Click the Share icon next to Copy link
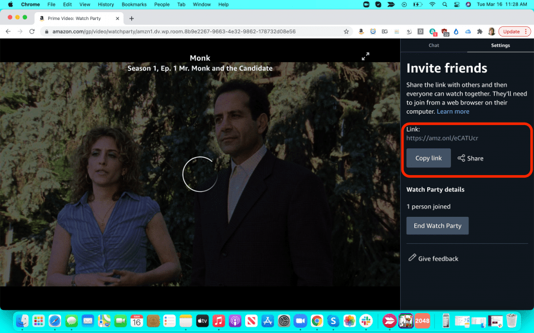This screenshot has width=534, height=333. coord(461,158)
